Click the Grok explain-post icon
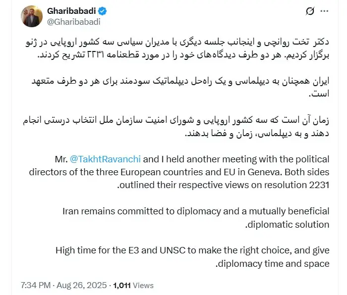The width and height of the screenshot is (347, 295). (311, 11)
